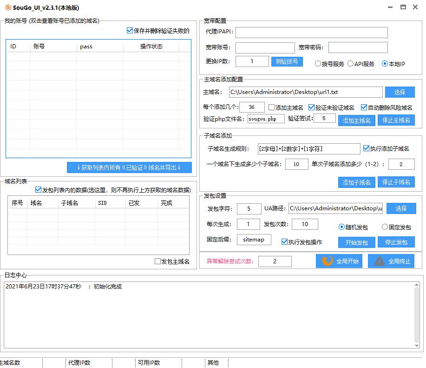
Task: Click the 停止子域名 stop subdomain button
Action: tap(395, 182)
